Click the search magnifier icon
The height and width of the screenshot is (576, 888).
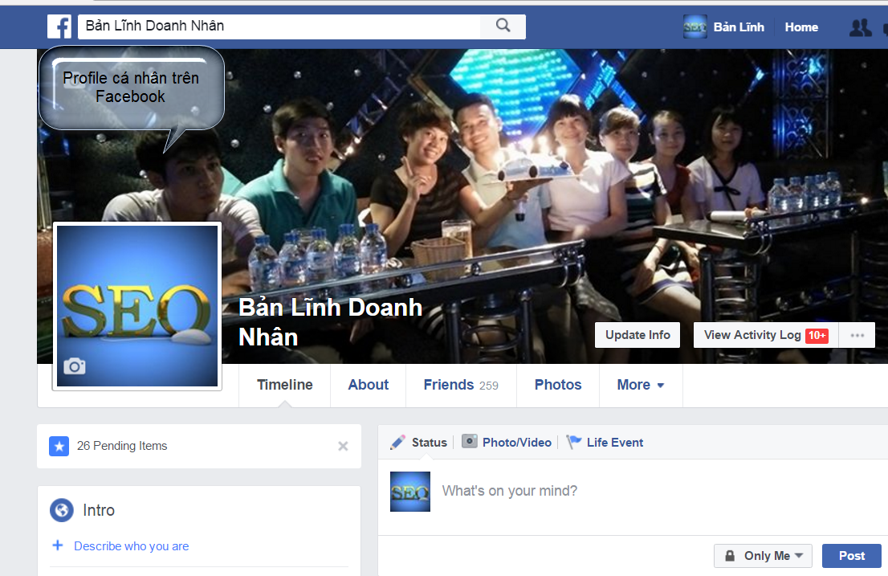click(x=503, y=26)
